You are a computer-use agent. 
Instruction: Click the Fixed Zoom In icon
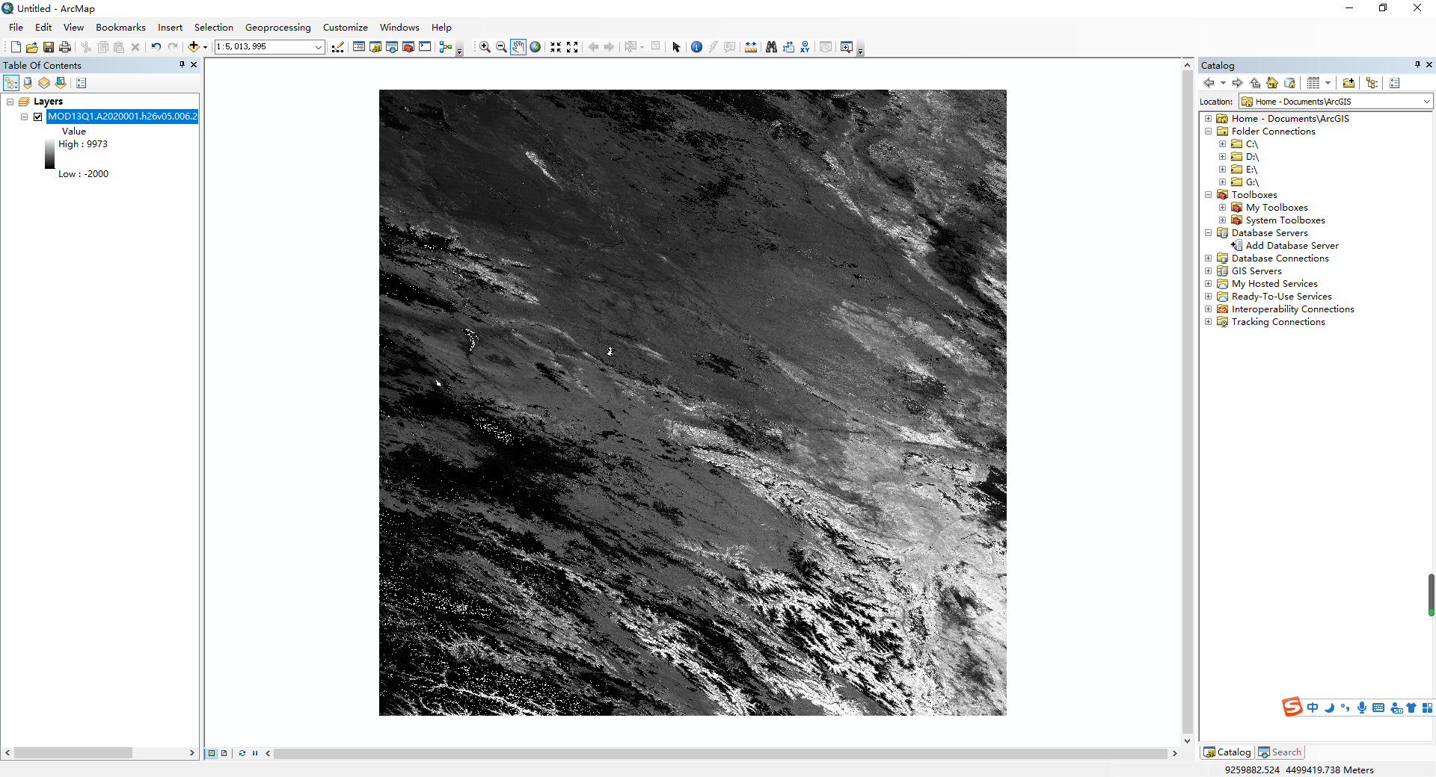(x=556, y=47)
